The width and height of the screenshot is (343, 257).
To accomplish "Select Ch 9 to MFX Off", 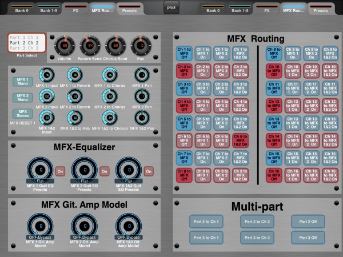I will tap(274, 53).
